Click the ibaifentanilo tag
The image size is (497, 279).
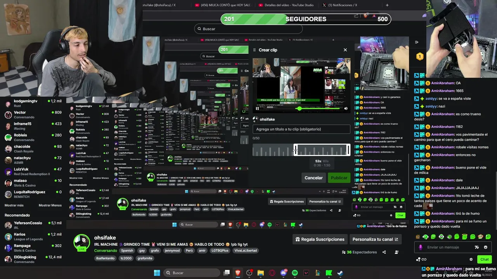[x=106, y=258]
